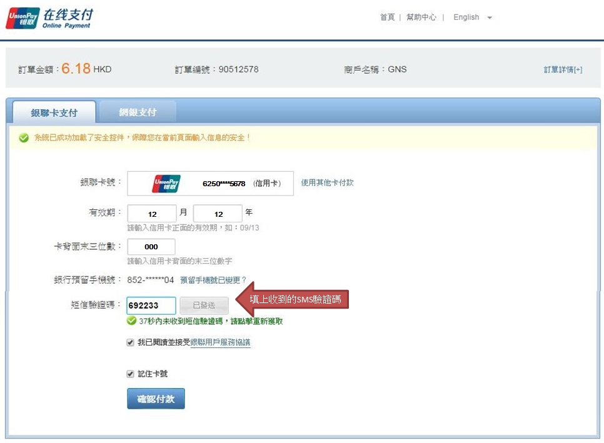
Task: Click the security control loaded notice text
Action: coord(142,138)
